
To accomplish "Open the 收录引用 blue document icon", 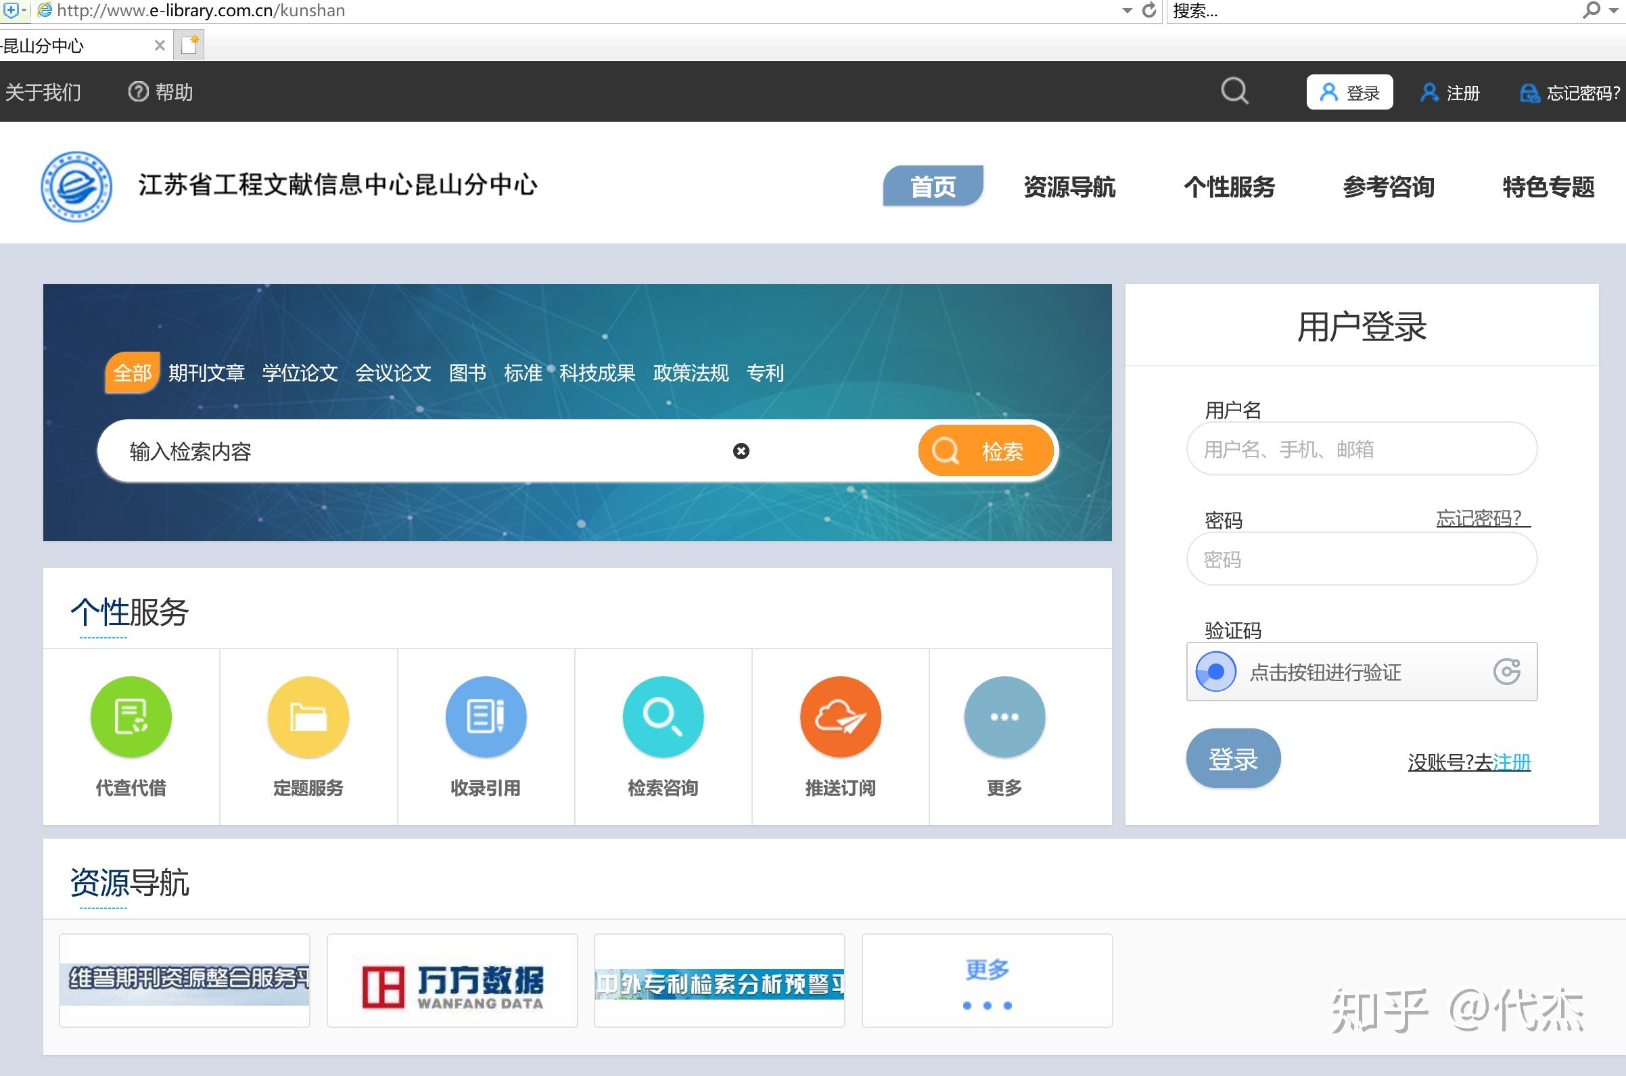I will [486, 716].
